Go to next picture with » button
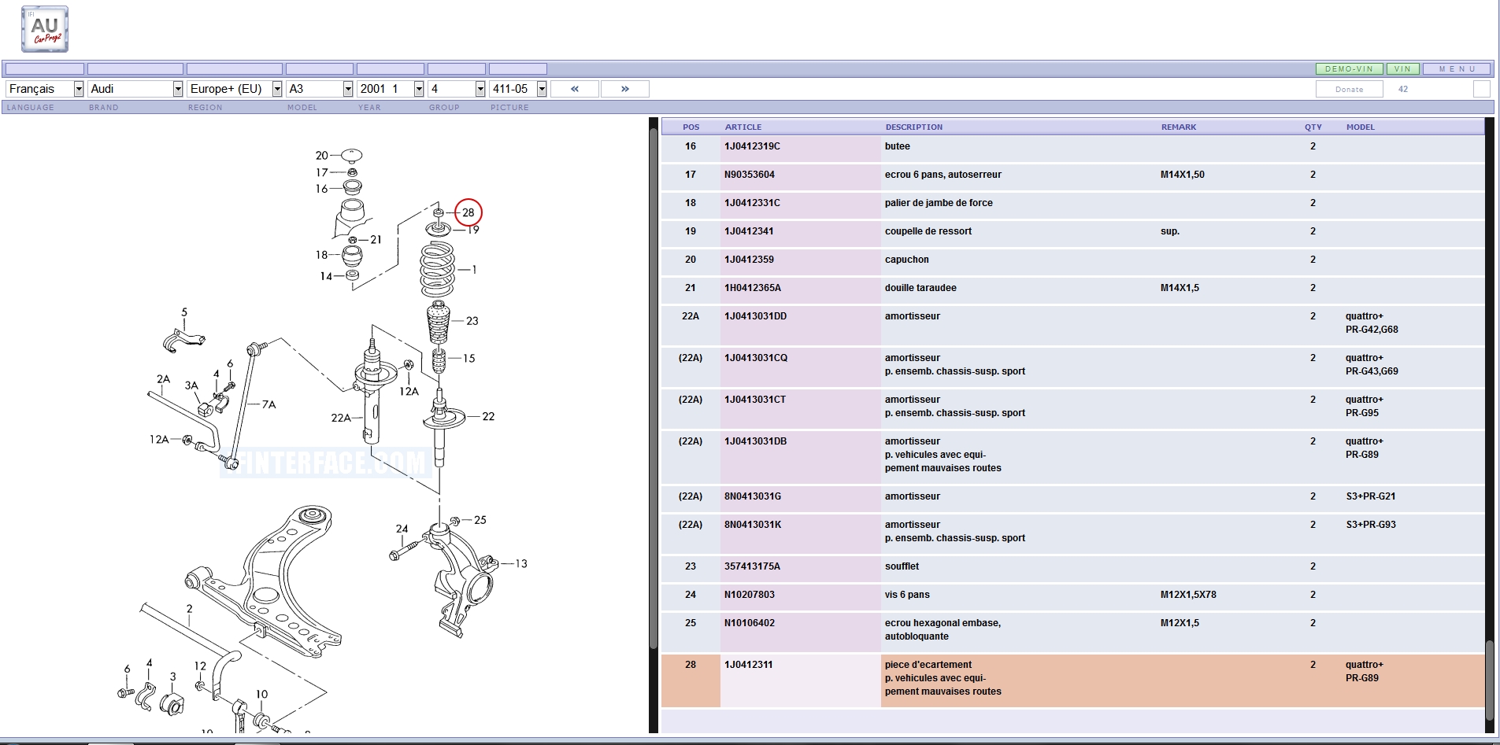 point(624,89)
